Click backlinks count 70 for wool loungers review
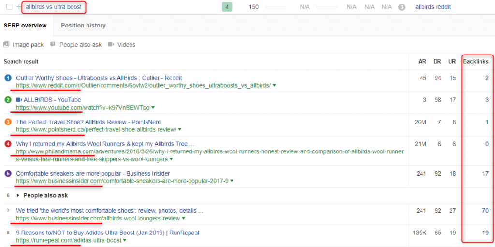This screenshot has width=495, height=247. coord(485,211)
